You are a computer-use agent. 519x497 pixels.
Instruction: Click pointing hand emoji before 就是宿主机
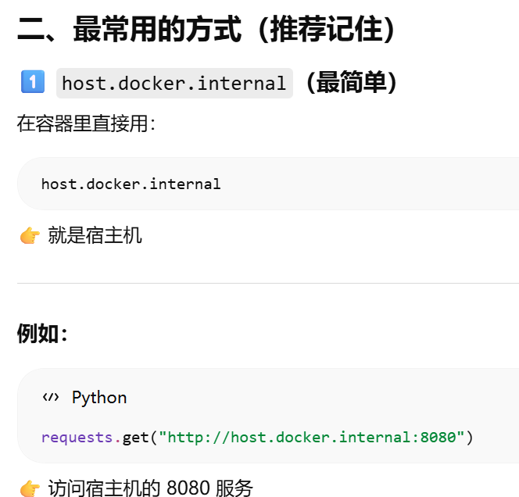tap(30, 235)
